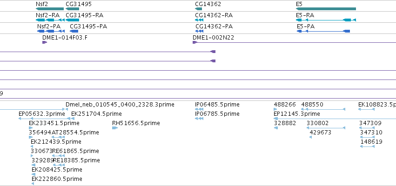
Task: Click the 330673 label text
Action: point(41,151)
